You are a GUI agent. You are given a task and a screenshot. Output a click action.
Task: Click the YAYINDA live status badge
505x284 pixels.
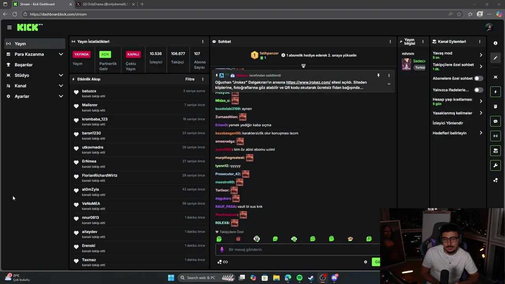point(82,54)
